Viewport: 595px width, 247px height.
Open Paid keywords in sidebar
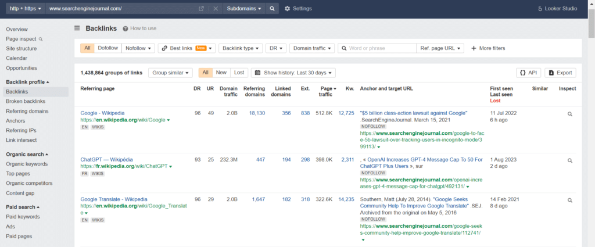tap(23, 217)
